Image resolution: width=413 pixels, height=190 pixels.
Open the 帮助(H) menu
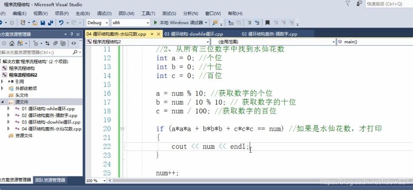pos(235,14)
